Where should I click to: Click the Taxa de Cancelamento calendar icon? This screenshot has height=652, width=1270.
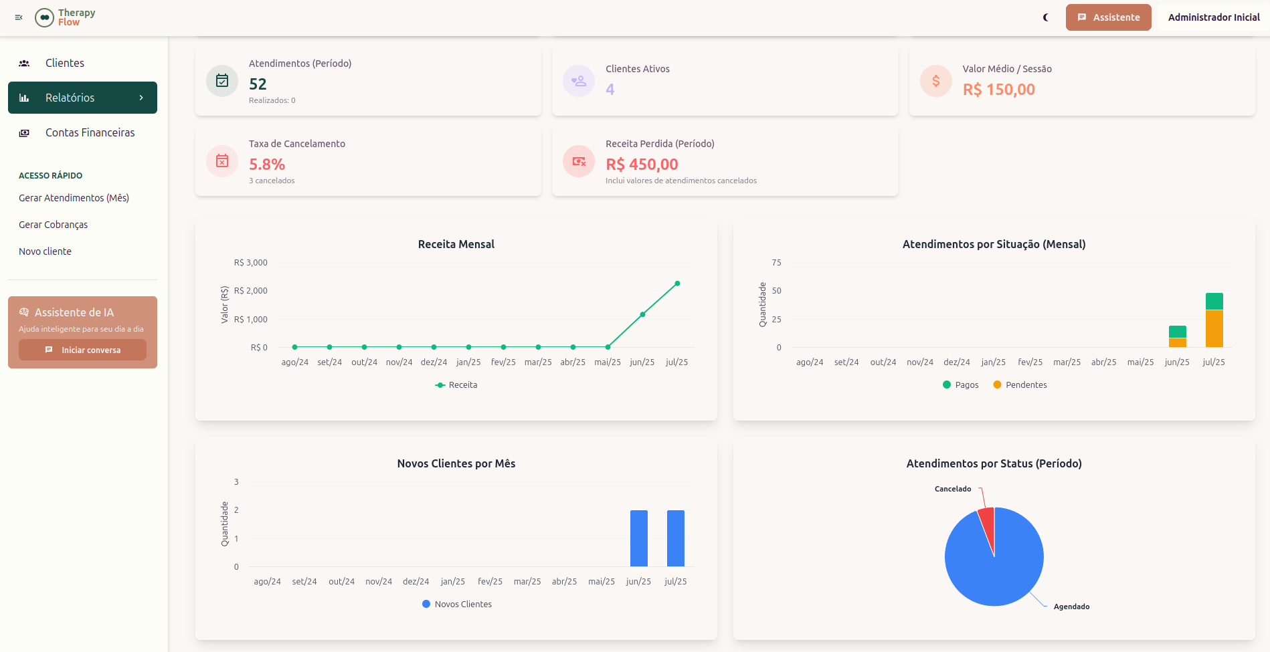pyautogui.click(x=222, y=161)
